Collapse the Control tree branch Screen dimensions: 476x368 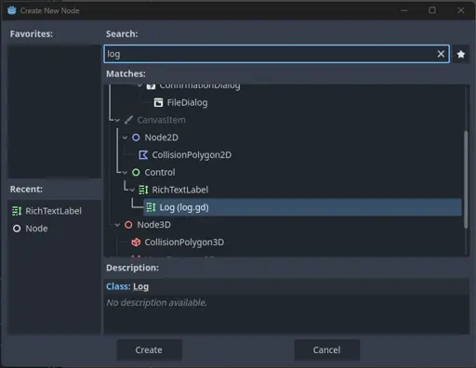[x=125, y=173]
